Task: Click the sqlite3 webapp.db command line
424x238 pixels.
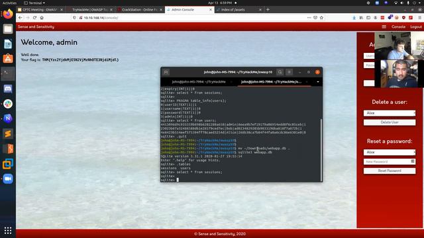Action: tap(255, 152)
